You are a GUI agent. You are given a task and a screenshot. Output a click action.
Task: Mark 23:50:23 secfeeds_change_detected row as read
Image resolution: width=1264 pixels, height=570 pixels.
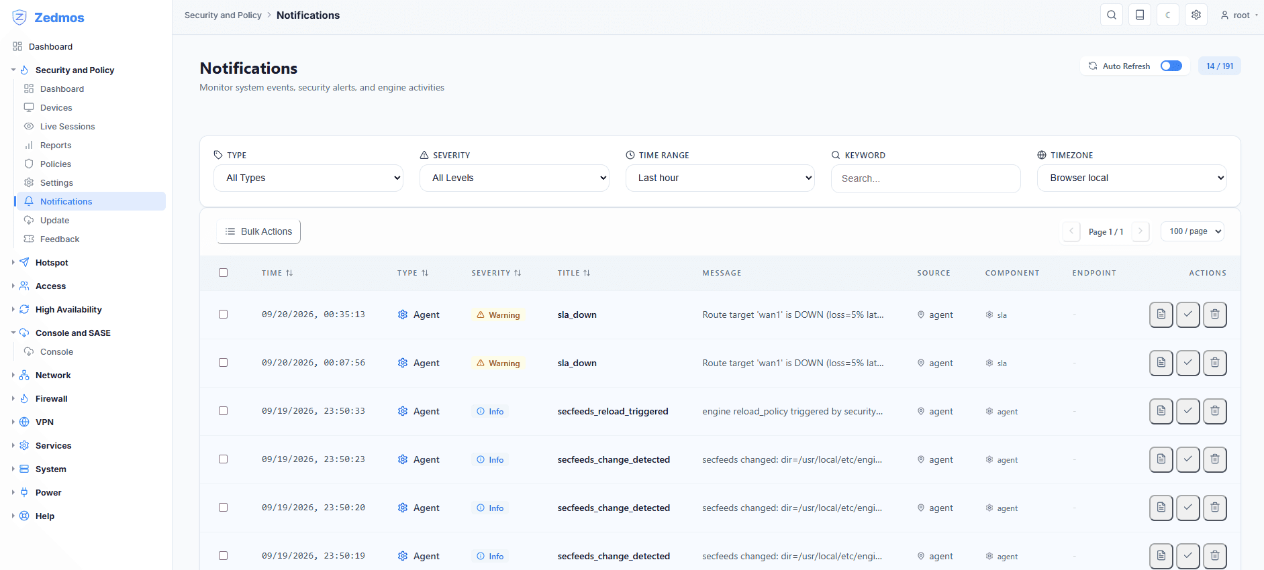point(1188,459)
